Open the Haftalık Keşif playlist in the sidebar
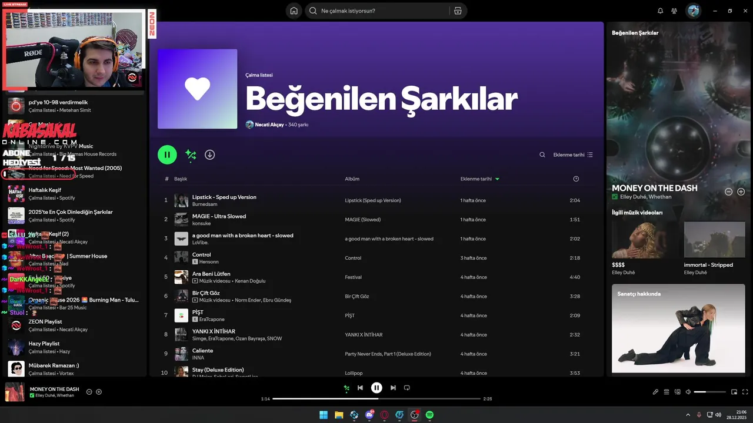 tap(74, 193)
